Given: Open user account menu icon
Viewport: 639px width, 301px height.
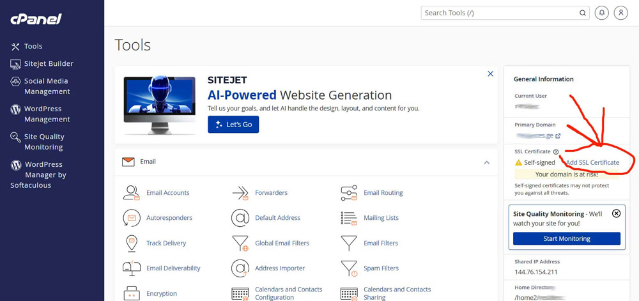Looking at the screenshot, I should pos(621,13).
